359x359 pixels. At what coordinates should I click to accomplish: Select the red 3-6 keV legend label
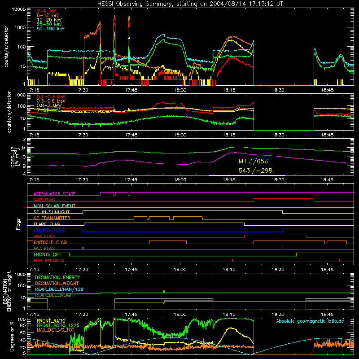[47, 11]
